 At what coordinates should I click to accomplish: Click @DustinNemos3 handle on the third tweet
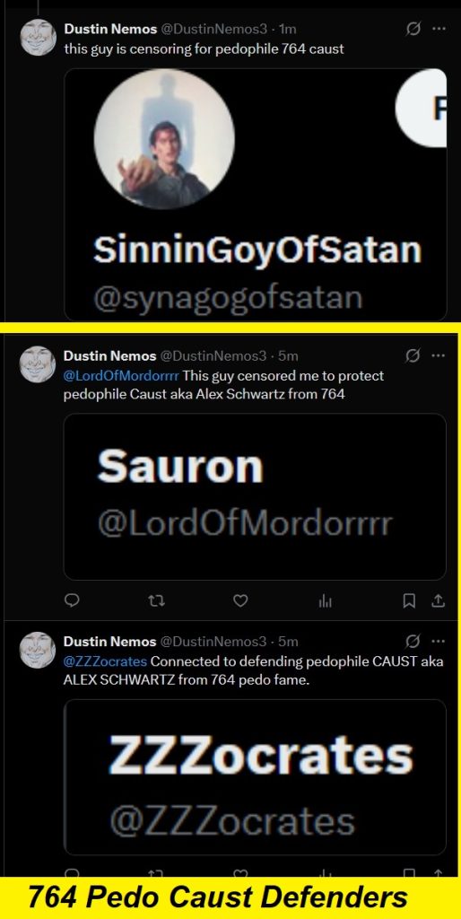[x=213, y=641]
